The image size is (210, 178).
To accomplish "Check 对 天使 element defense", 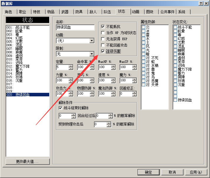I will (143, 85).
